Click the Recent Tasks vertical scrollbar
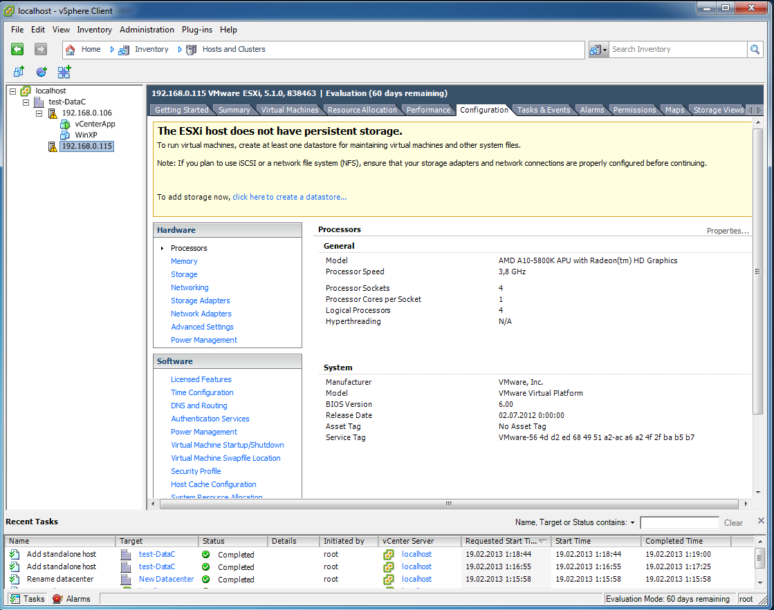774x610 pixels. click(759, 559)
